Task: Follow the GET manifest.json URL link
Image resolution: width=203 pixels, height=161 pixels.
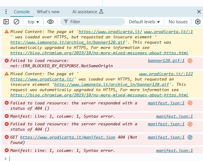Action: click(67, 137)
